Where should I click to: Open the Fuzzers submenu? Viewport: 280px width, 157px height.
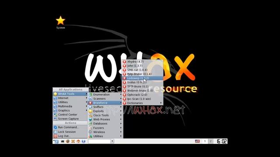(x=105, y=128)
